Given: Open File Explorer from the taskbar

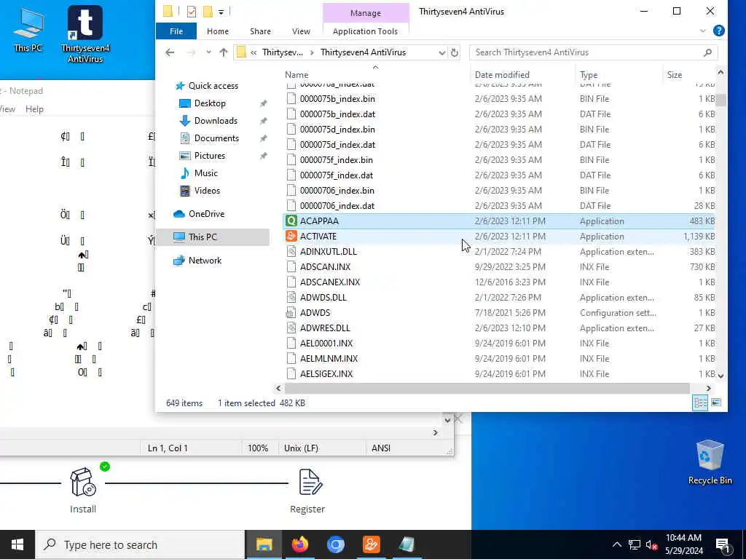Looking at the screenshot, I should pyautogui.click(x=264, y=544).
